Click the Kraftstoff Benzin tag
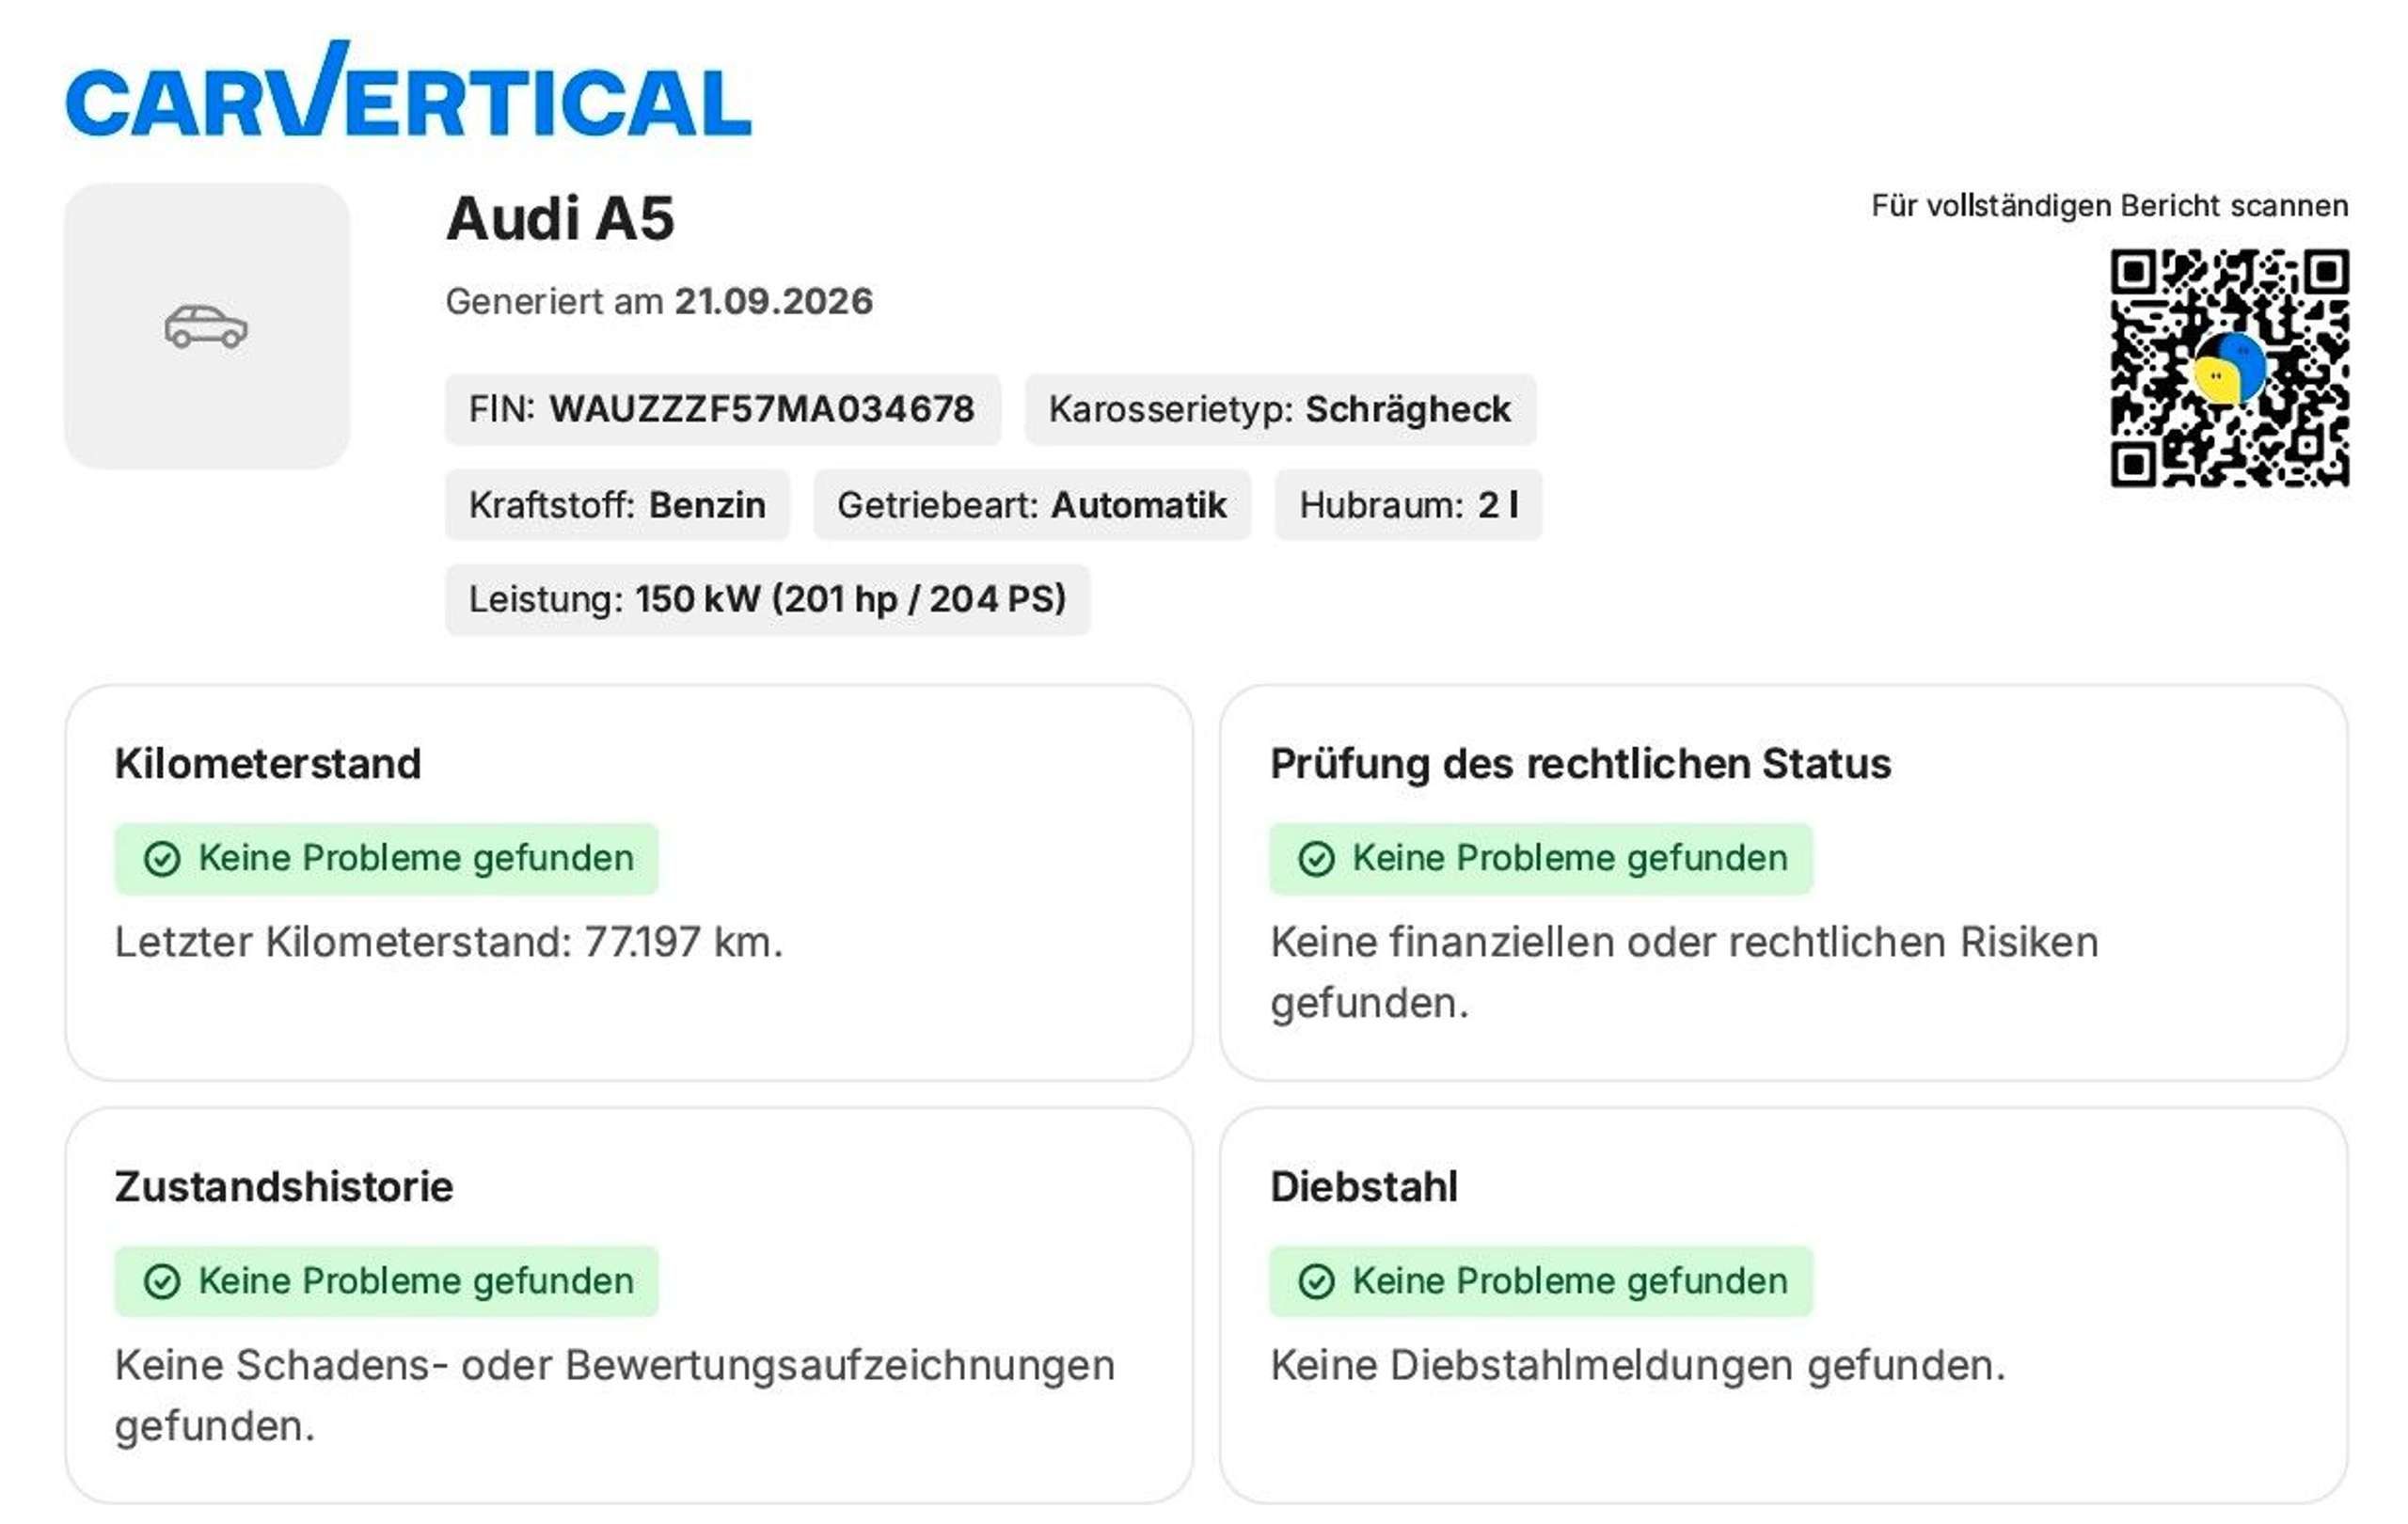The image size is (2408, 1524). (x=617, y=505)
